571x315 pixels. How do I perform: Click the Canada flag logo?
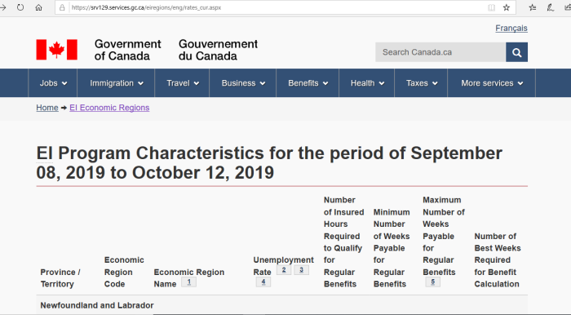coord(56,50)
